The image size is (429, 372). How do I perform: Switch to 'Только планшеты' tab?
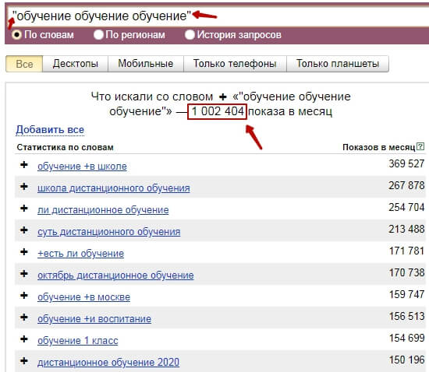338,64
